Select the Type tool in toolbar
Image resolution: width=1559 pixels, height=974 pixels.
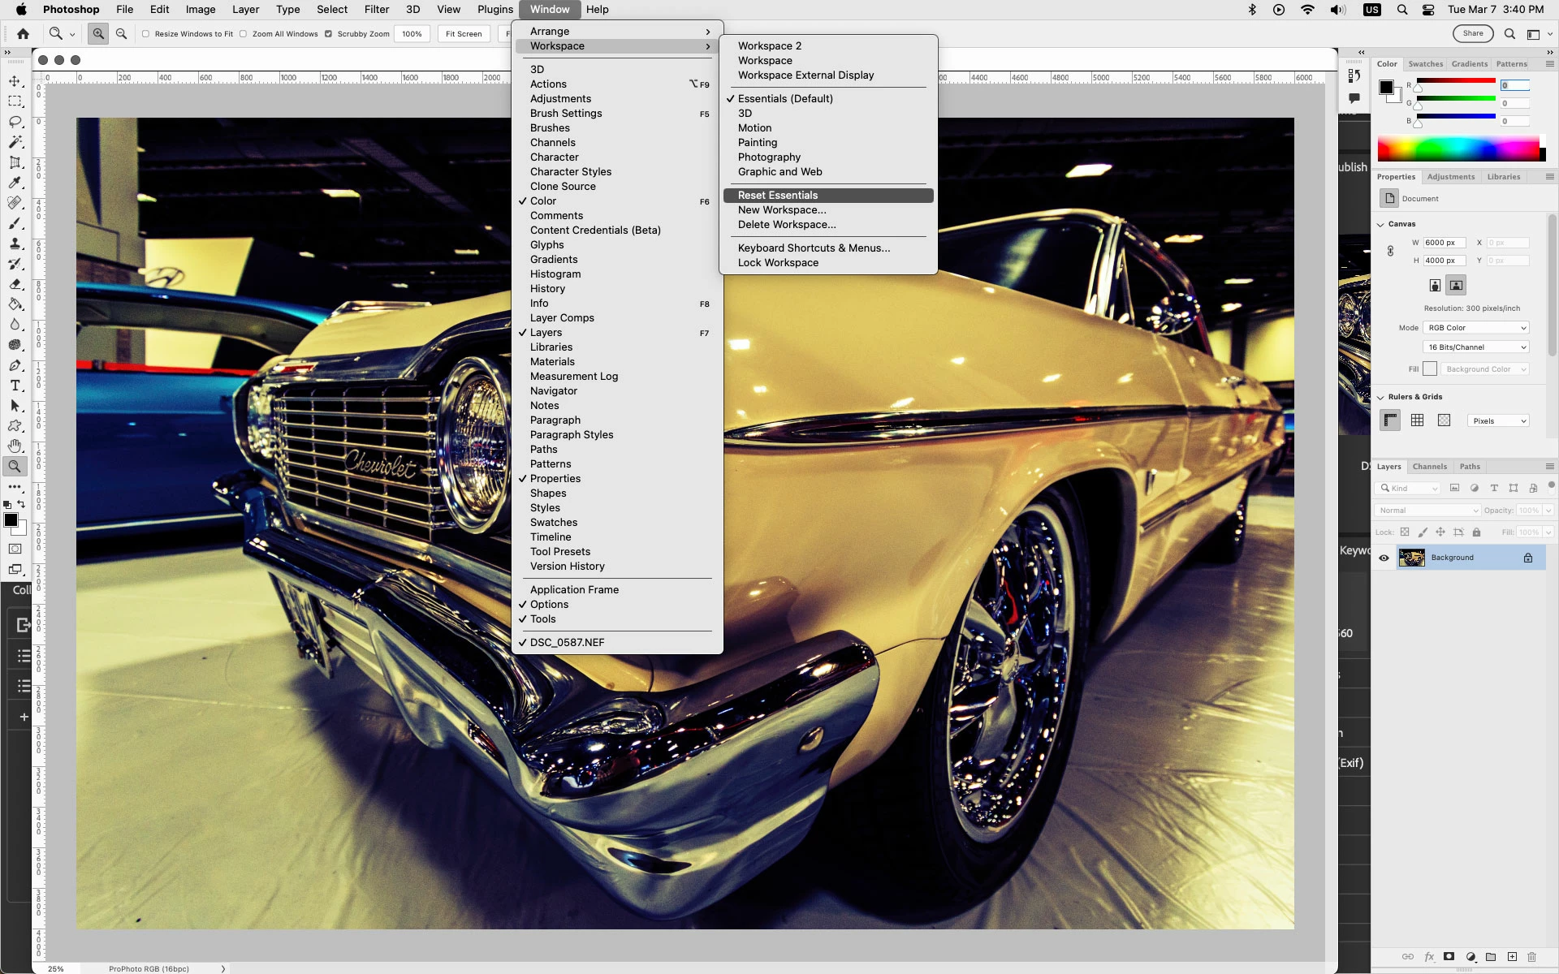15,386
